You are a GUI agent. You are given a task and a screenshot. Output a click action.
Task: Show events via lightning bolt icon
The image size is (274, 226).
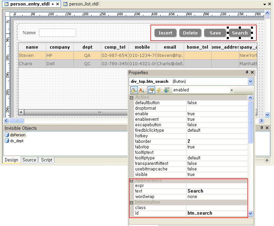click(159, 90)
